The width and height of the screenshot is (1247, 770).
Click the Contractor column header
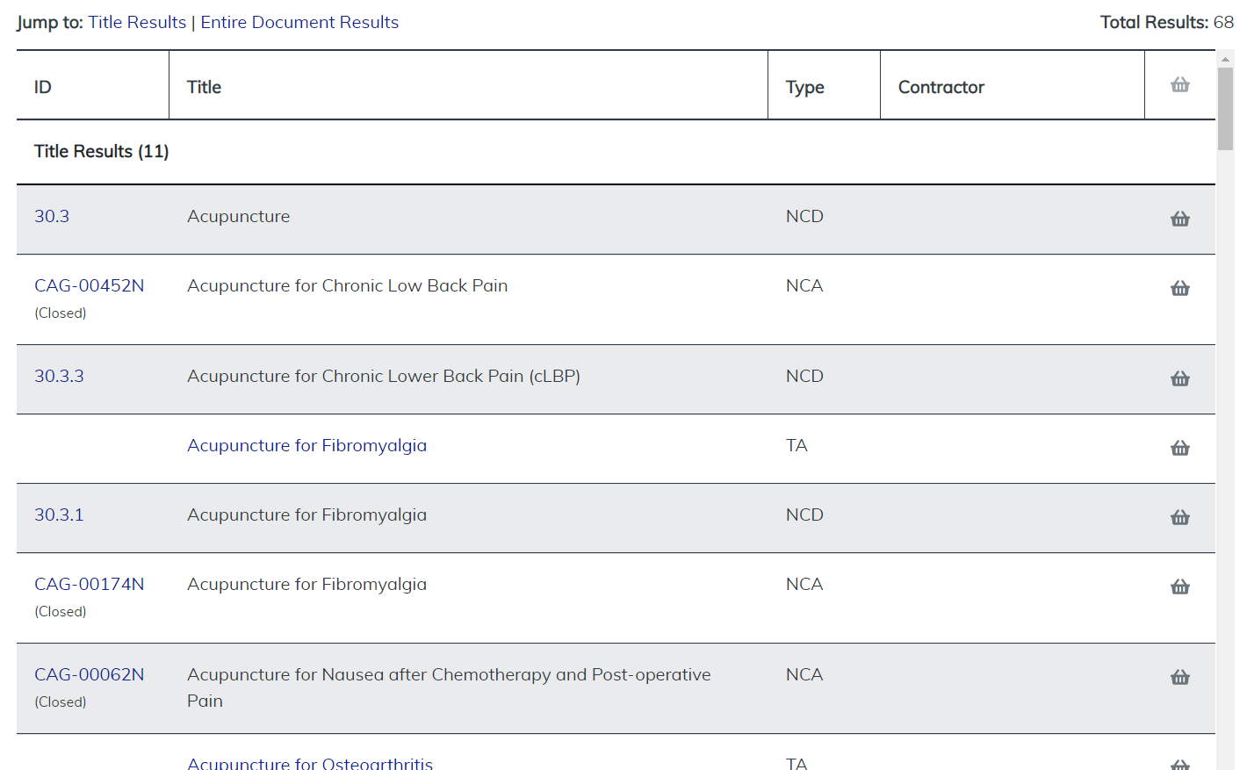pyautogui.click(x=941, y=87)
